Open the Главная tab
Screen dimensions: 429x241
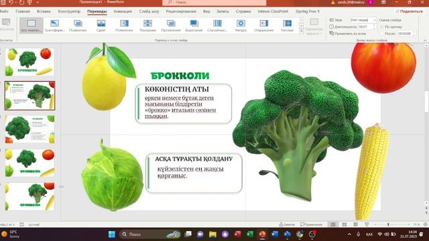pos(23,11)
